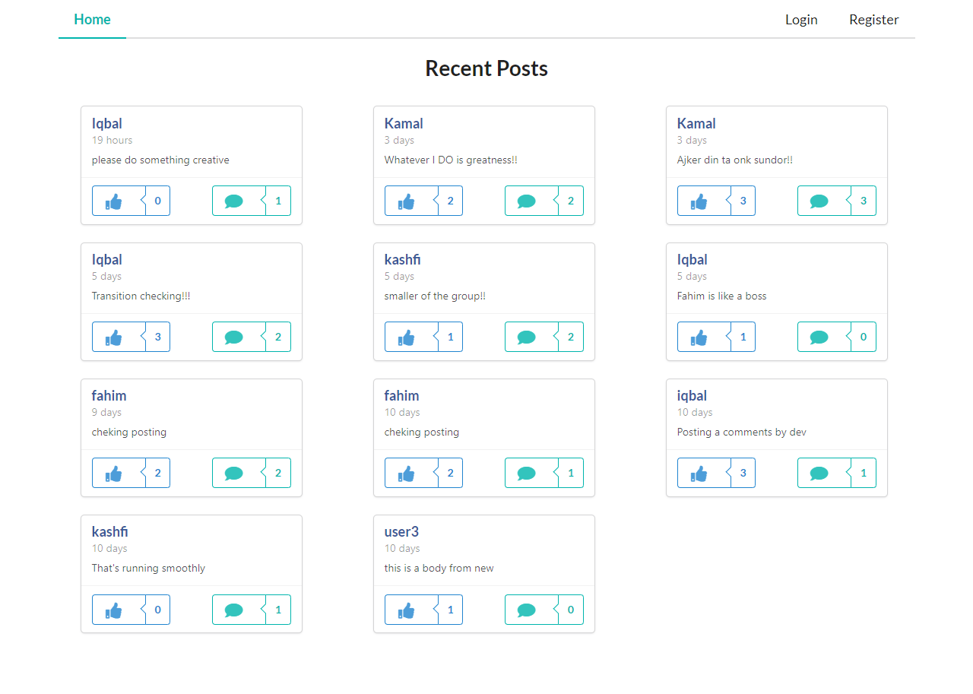Screen dimensions: 973x694
Task: Like kashfi's 'smaller of the group' post
Action: [x=407, y=336]
